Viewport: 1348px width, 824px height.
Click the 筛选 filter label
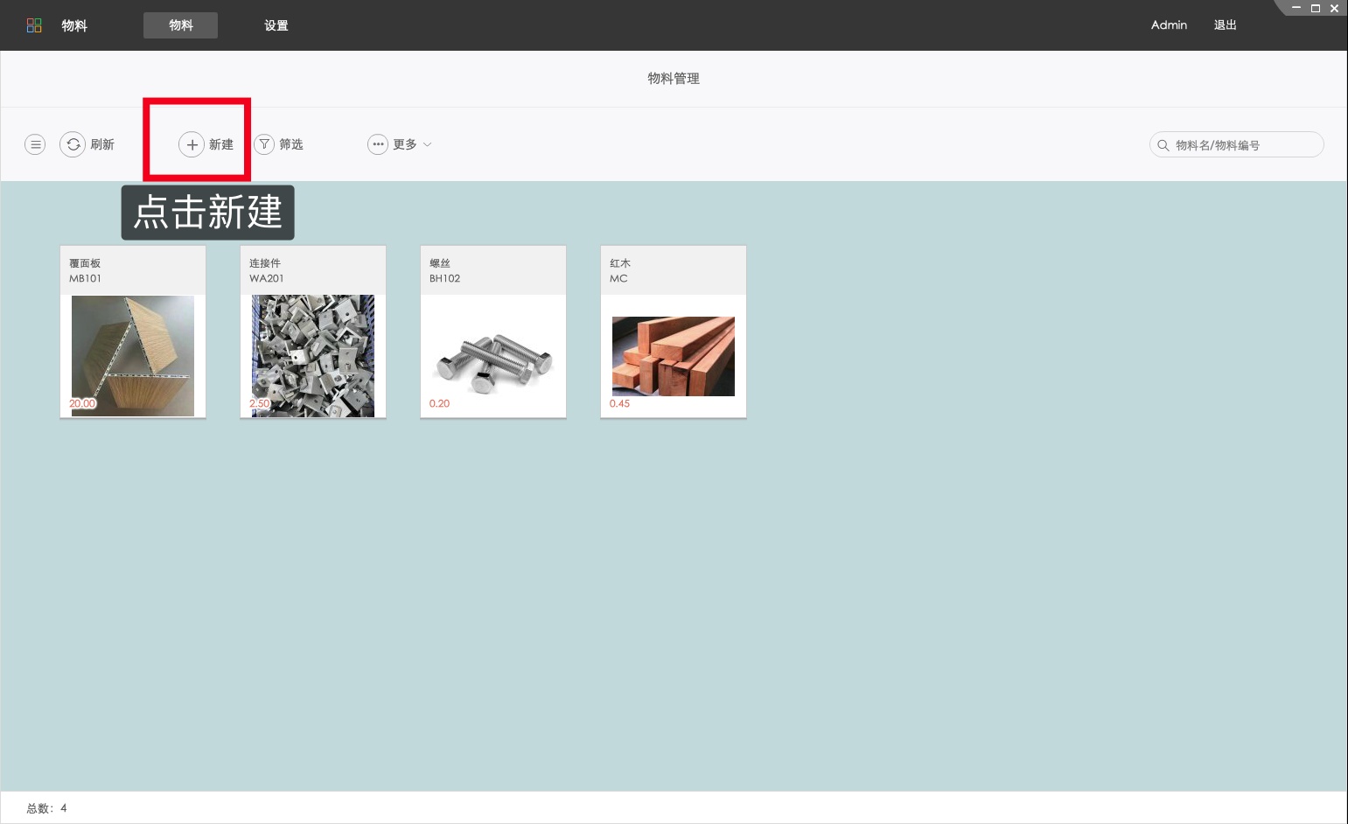pyautogui.click(x=291, y=144)
